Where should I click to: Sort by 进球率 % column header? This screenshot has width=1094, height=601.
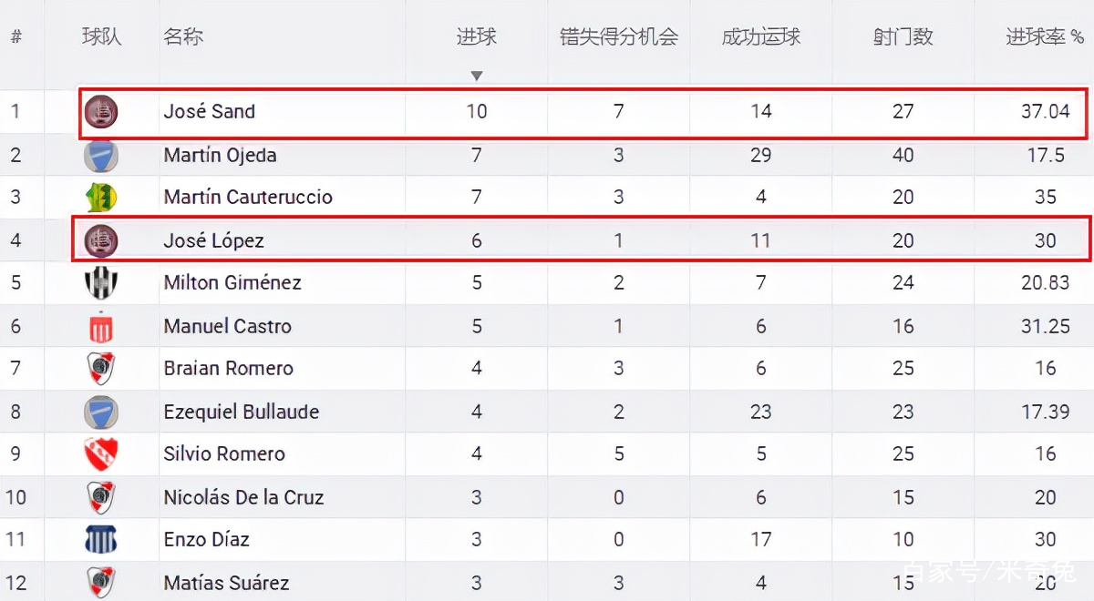pyautogui.click(x=1045, y=36)
